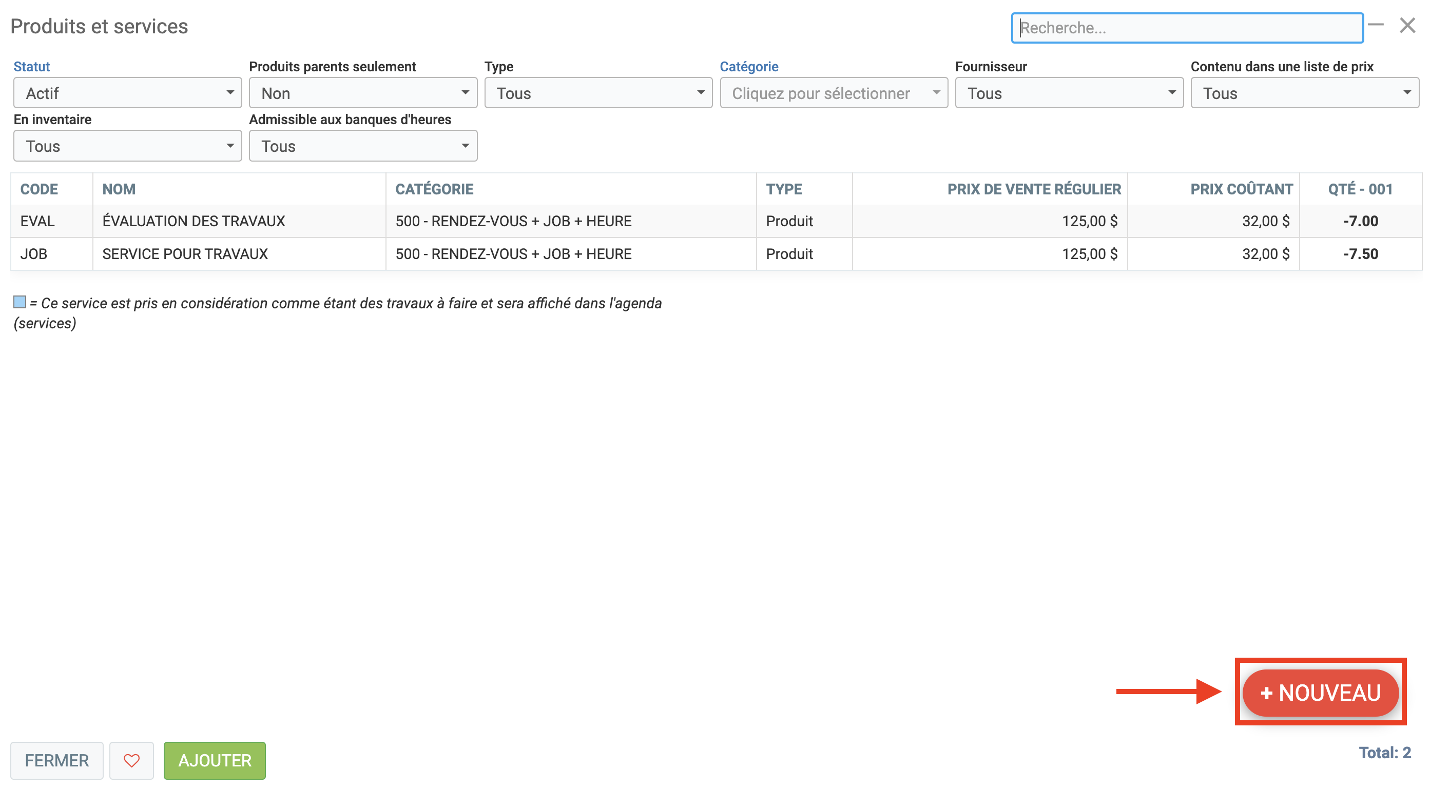Open the Catégorie selector dropdown
The height and width of the screenshot is (789, 1430).
(833, 93)
